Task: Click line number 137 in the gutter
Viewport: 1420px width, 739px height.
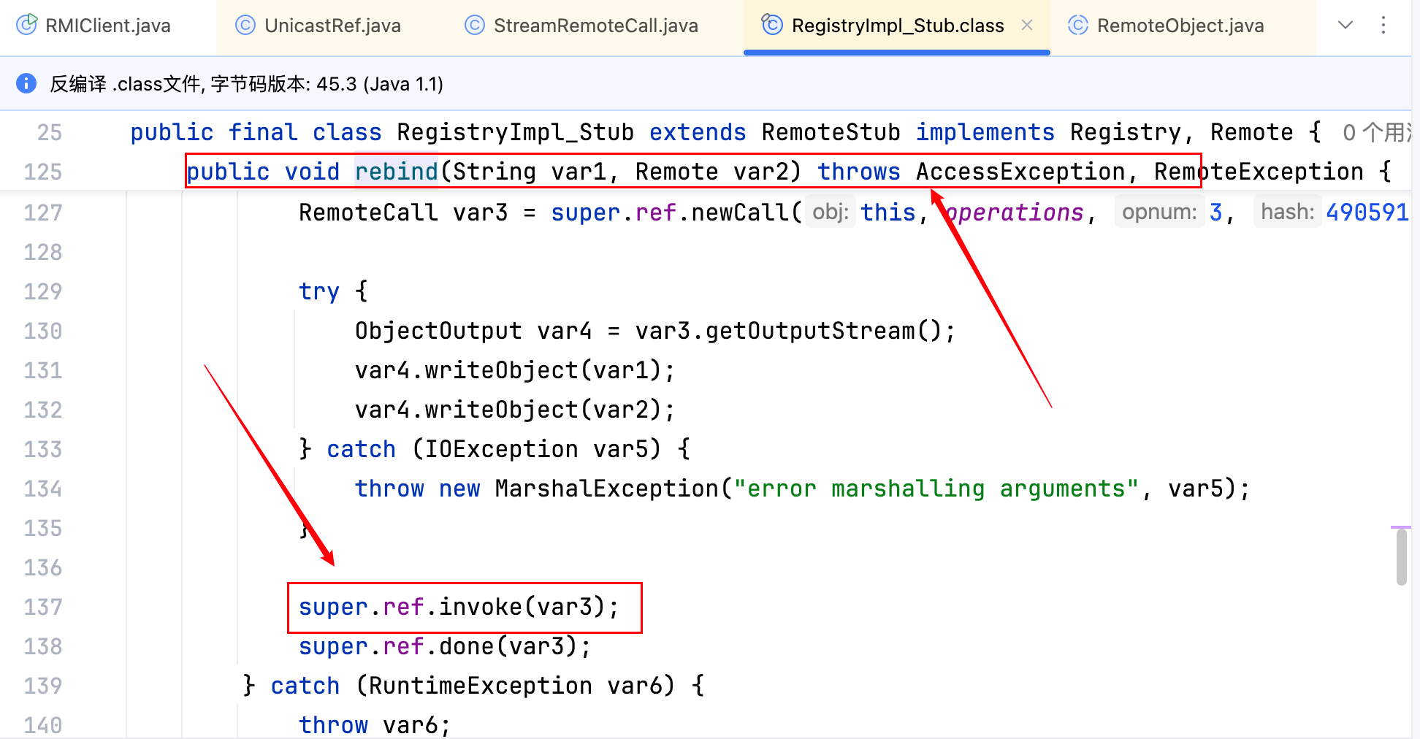Action: tap(43, 607)
